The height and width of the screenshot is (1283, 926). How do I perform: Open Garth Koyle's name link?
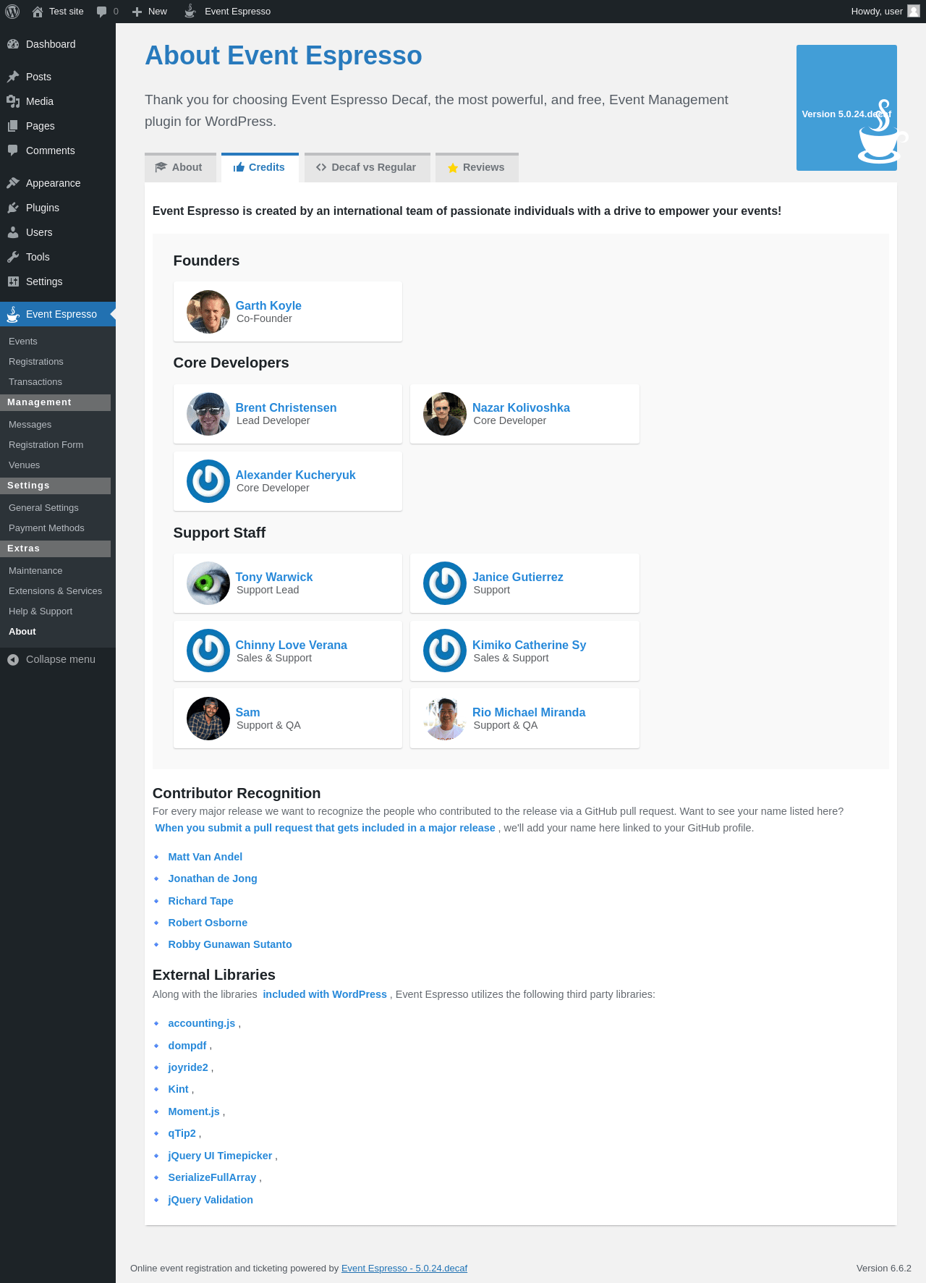point(268,305)
